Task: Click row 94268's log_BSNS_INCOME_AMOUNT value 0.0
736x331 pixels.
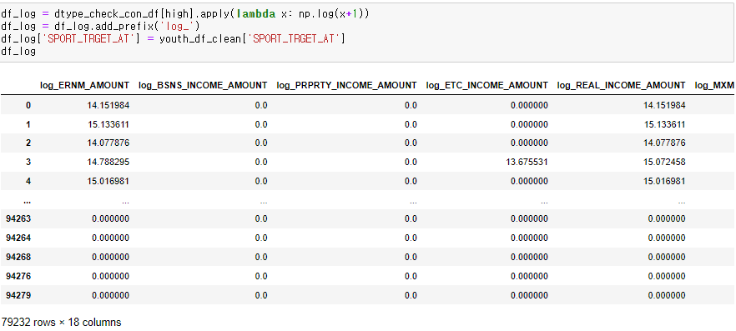Action: pyautogui.click(x=261, y=257)
